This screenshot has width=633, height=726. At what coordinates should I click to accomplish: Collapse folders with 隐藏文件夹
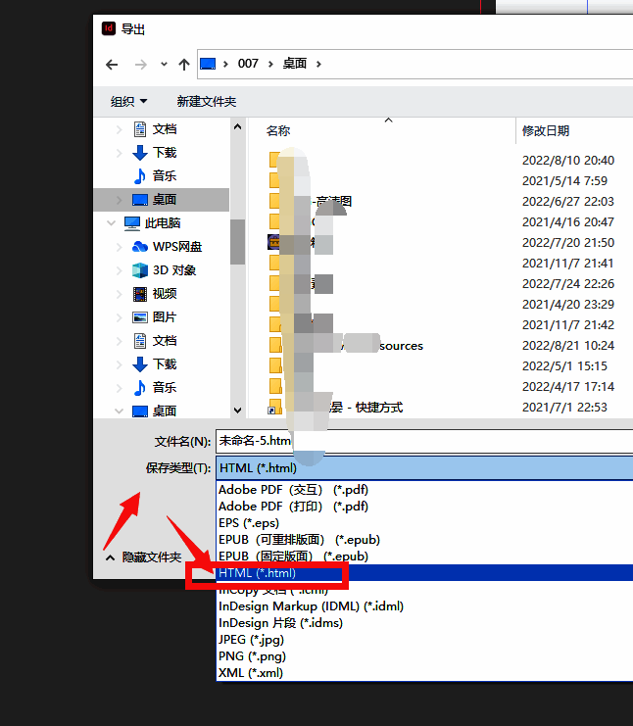tap(143, 557)
